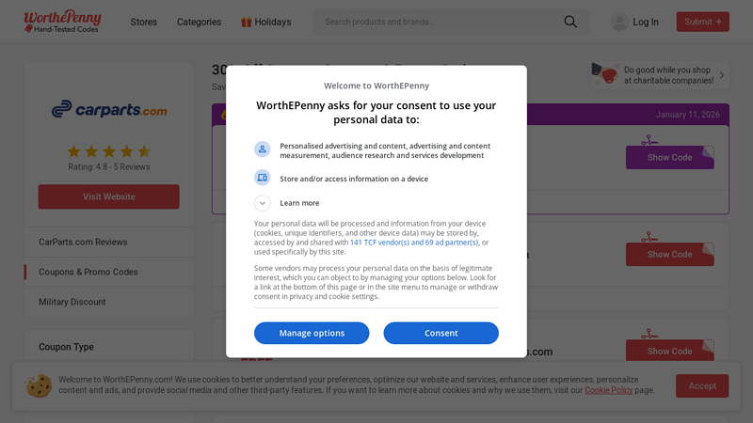
Task: Click the CarParts.com store logo
Action: (109, 110)
